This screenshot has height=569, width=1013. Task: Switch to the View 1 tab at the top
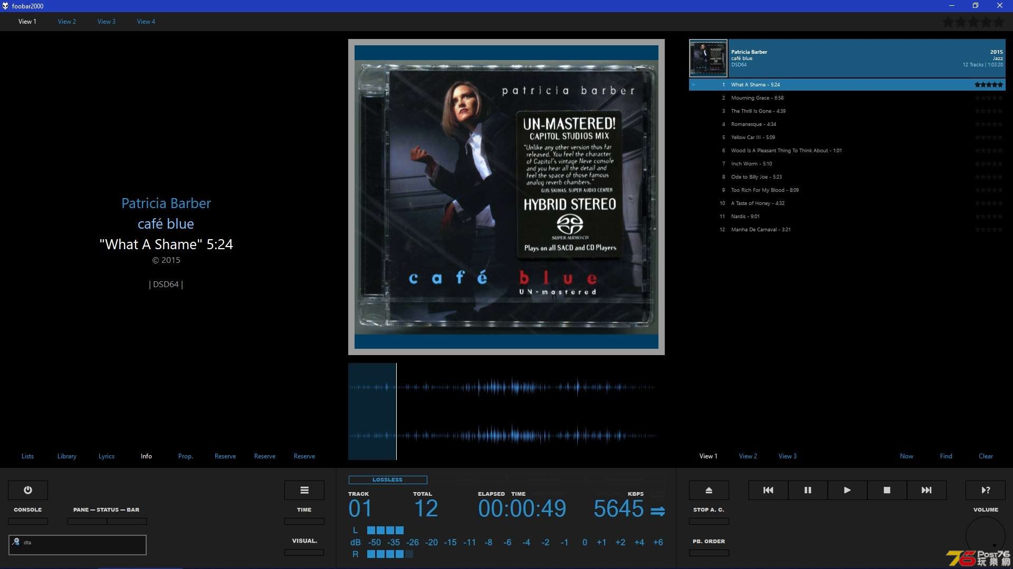(x=27, y=22)
